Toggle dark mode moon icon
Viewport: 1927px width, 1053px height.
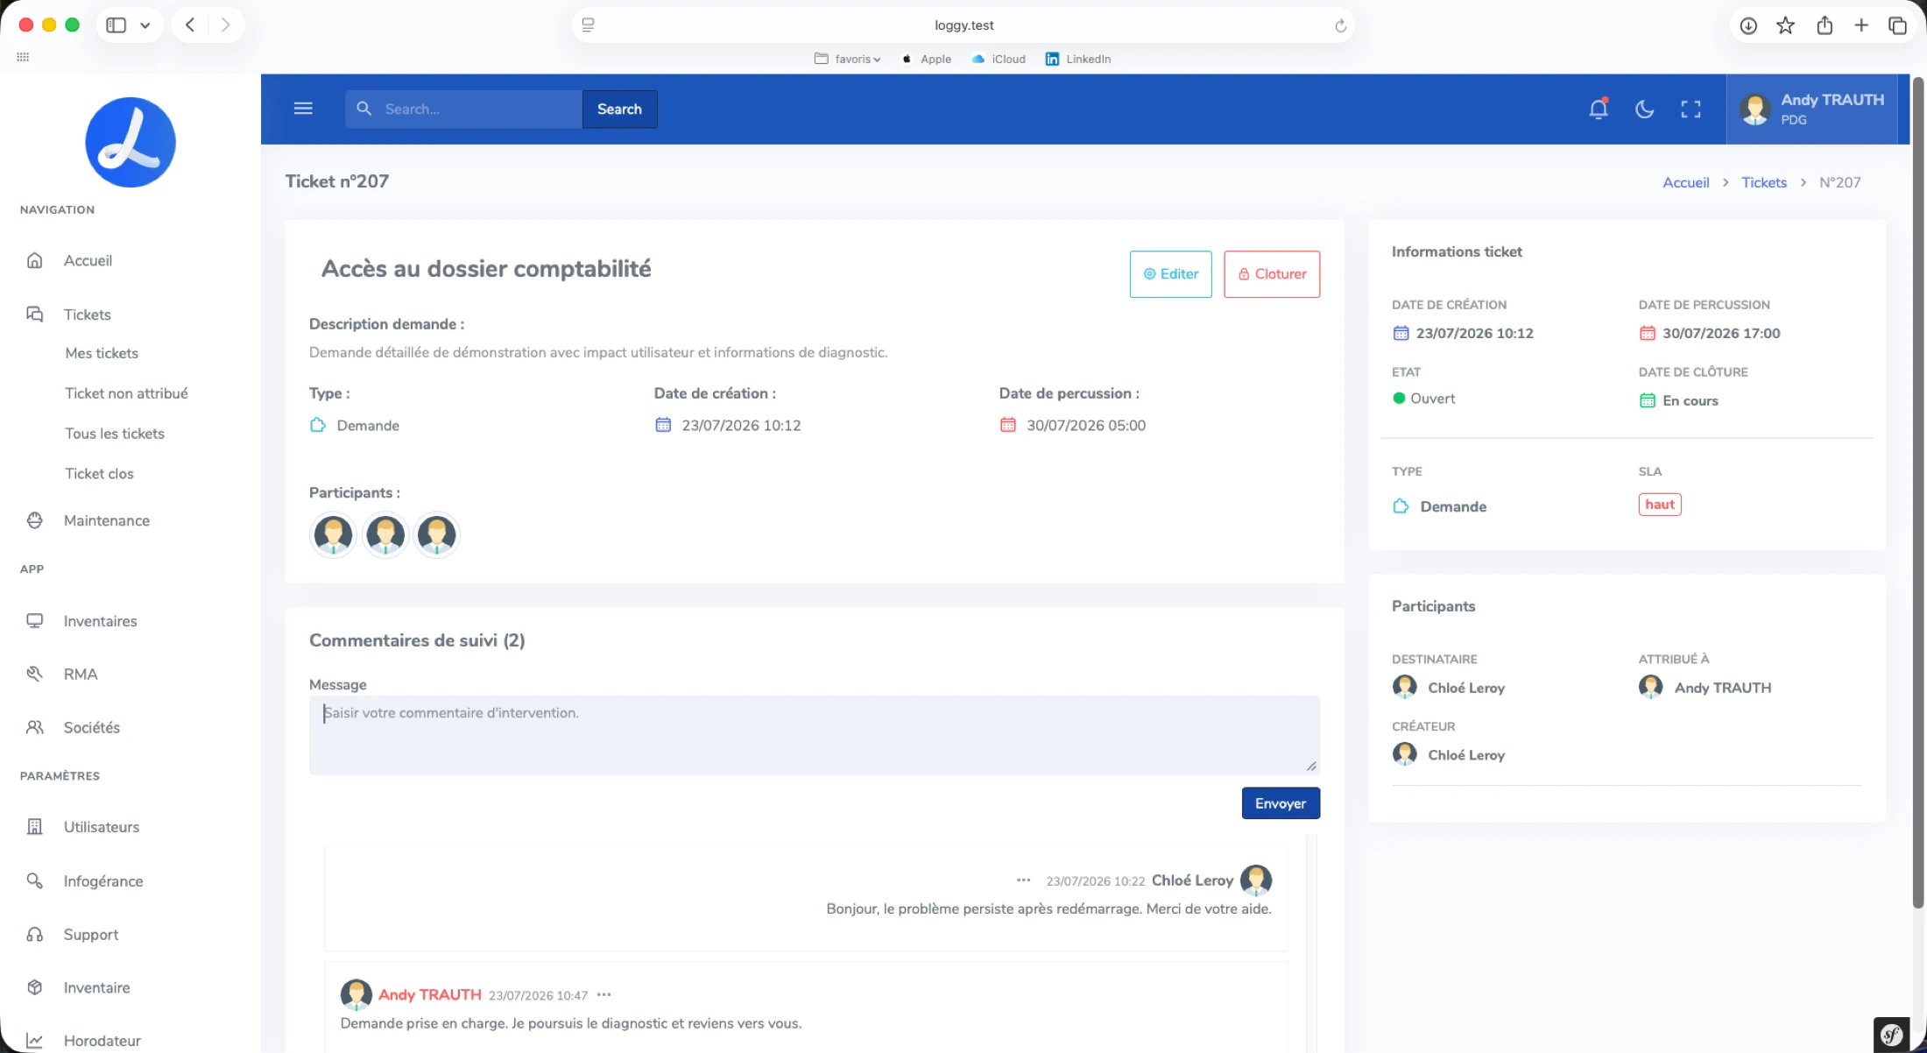(x=1645, y=109)
